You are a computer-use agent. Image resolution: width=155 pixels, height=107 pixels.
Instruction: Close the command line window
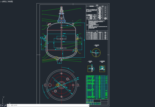click(x=2, y=106)
